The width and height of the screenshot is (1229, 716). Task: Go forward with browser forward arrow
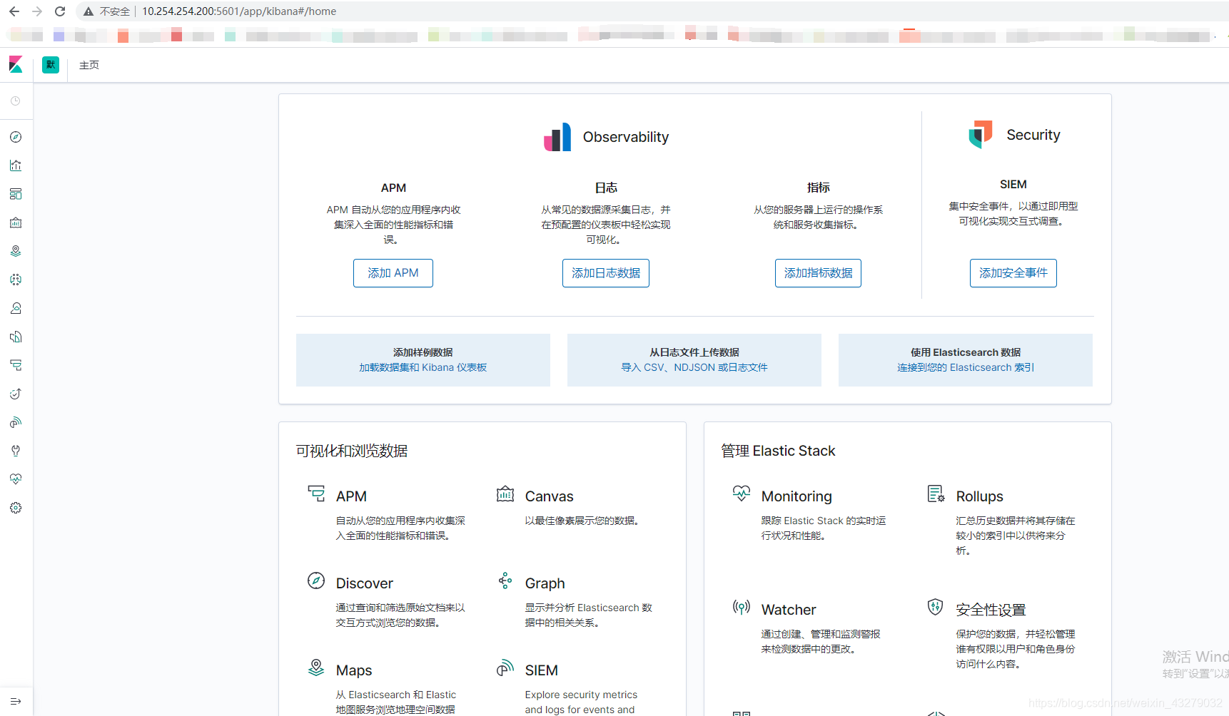click(37, 11)
